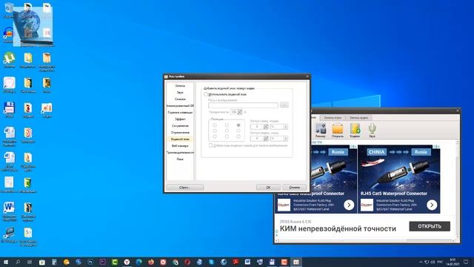
Task: Select top-right watermark position radio
Action: pyautogui.click(x=238, y=125)
